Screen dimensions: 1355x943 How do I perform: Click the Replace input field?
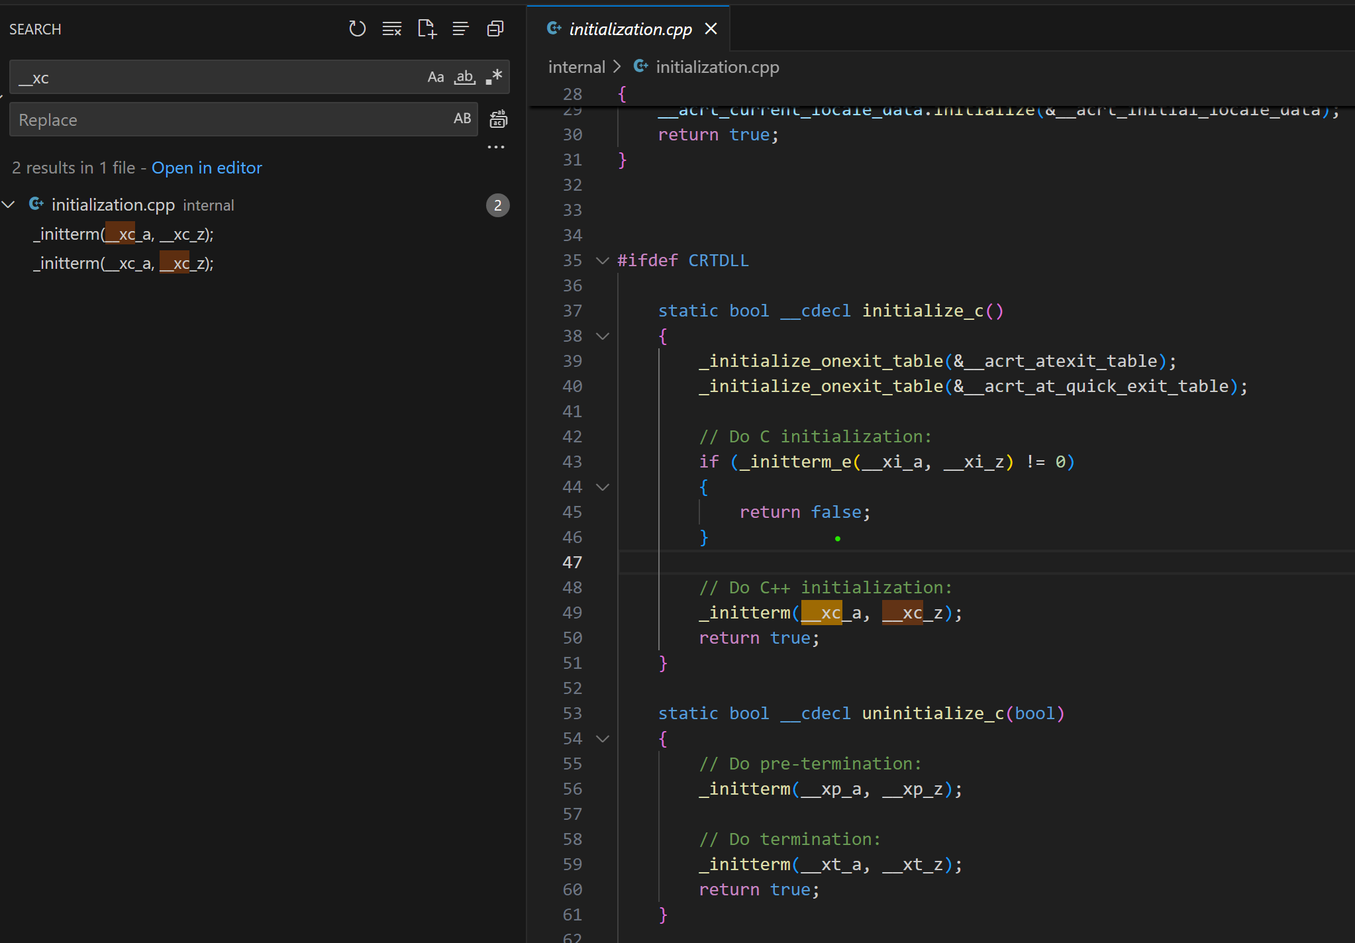click(232, 119)
